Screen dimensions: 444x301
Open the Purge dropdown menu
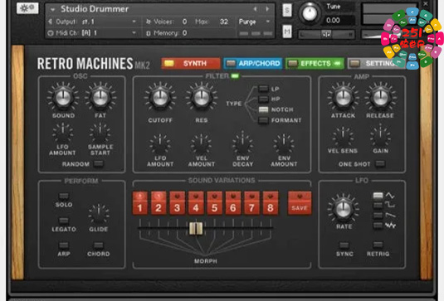(254, 22)
